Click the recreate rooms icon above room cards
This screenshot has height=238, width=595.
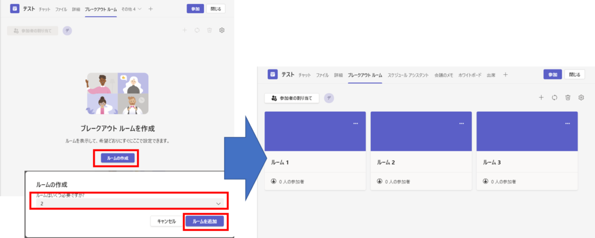(554, 98)
